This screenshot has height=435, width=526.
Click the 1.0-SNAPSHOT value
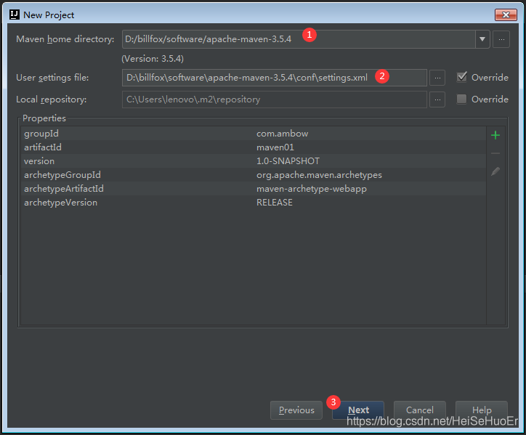[x=288, y=161]
